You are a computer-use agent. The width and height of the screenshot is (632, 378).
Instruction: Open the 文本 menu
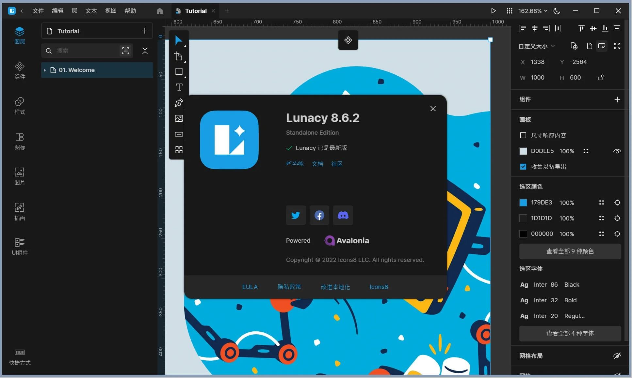pos(91,11)
